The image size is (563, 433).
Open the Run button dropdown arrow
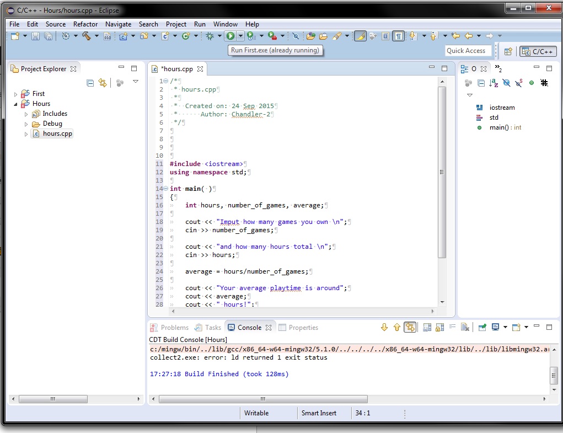coord(240,36)
